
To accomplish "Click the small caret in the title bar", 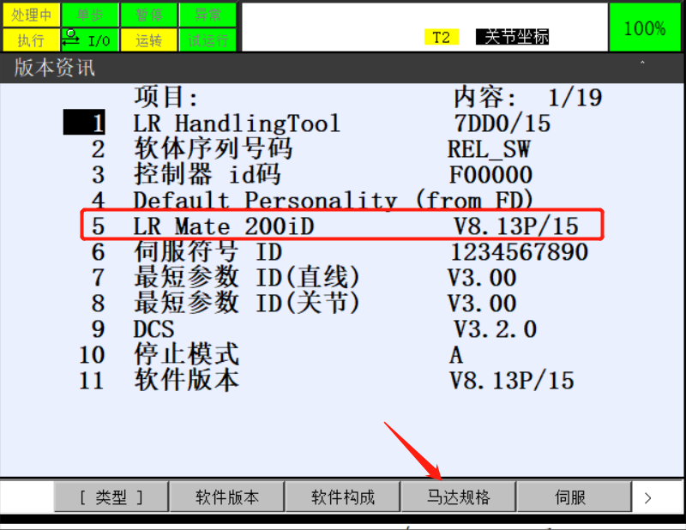I will tap(642, 63).
